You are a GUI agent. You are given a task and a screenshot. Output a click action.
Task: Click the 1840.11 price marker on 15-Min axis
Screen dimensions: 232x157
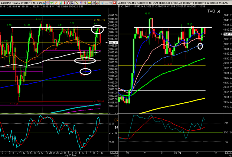pos(113,43)
